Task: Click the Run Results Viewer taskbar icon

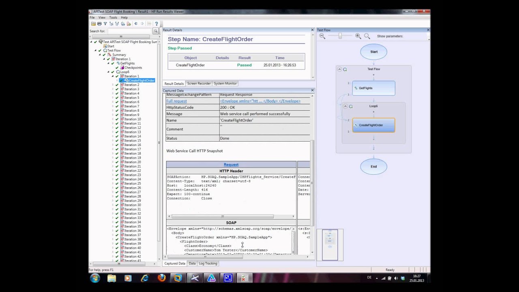Action: pyautogui.click(x=244, y=278)
